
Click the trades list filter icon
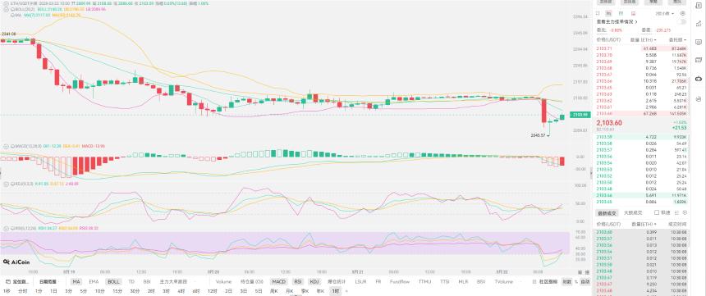(x=676, y=212)
